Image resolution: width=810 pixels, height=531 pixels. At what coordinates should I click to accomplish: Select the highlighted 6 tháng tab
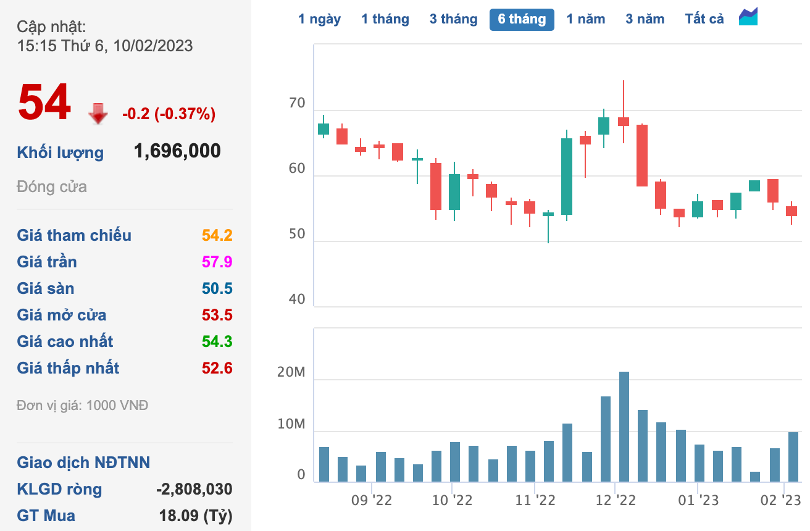[522, 19]
